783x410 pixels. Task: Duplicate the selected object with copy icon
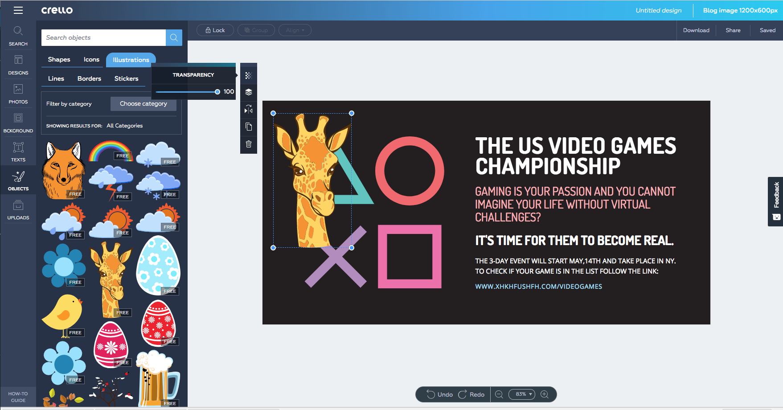249,127
